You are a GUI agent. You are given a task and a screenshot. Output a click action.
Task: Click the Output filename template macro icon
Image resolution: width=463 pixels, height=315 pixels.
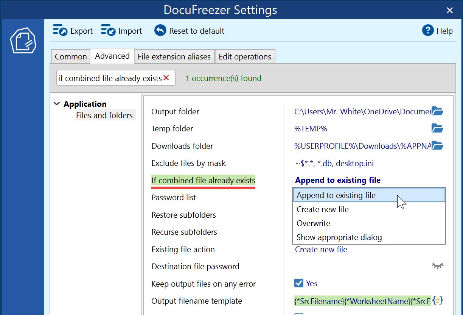[438, 300]
